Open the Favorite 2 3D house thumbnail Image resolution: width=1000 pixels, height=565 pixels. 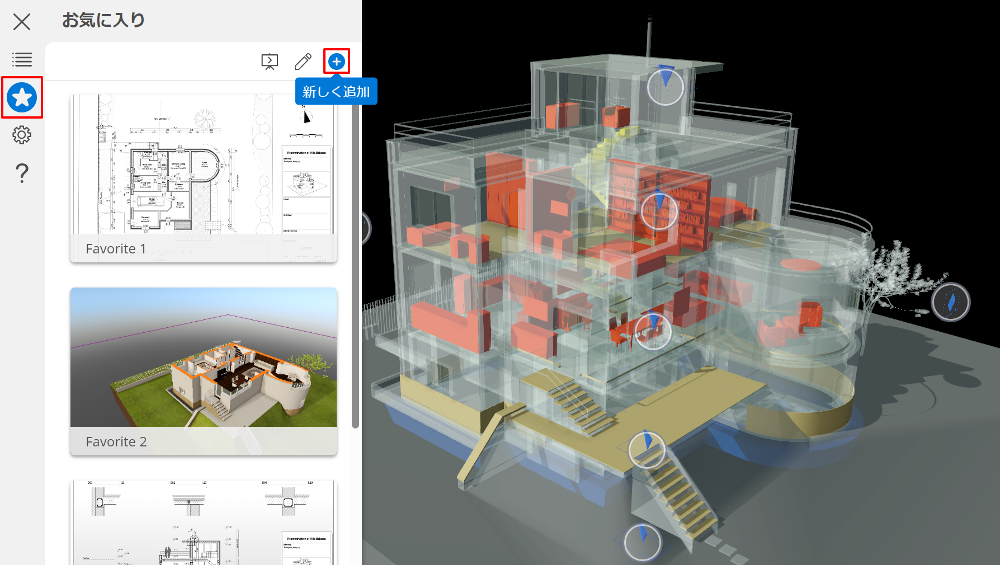[x=204, y=371]
